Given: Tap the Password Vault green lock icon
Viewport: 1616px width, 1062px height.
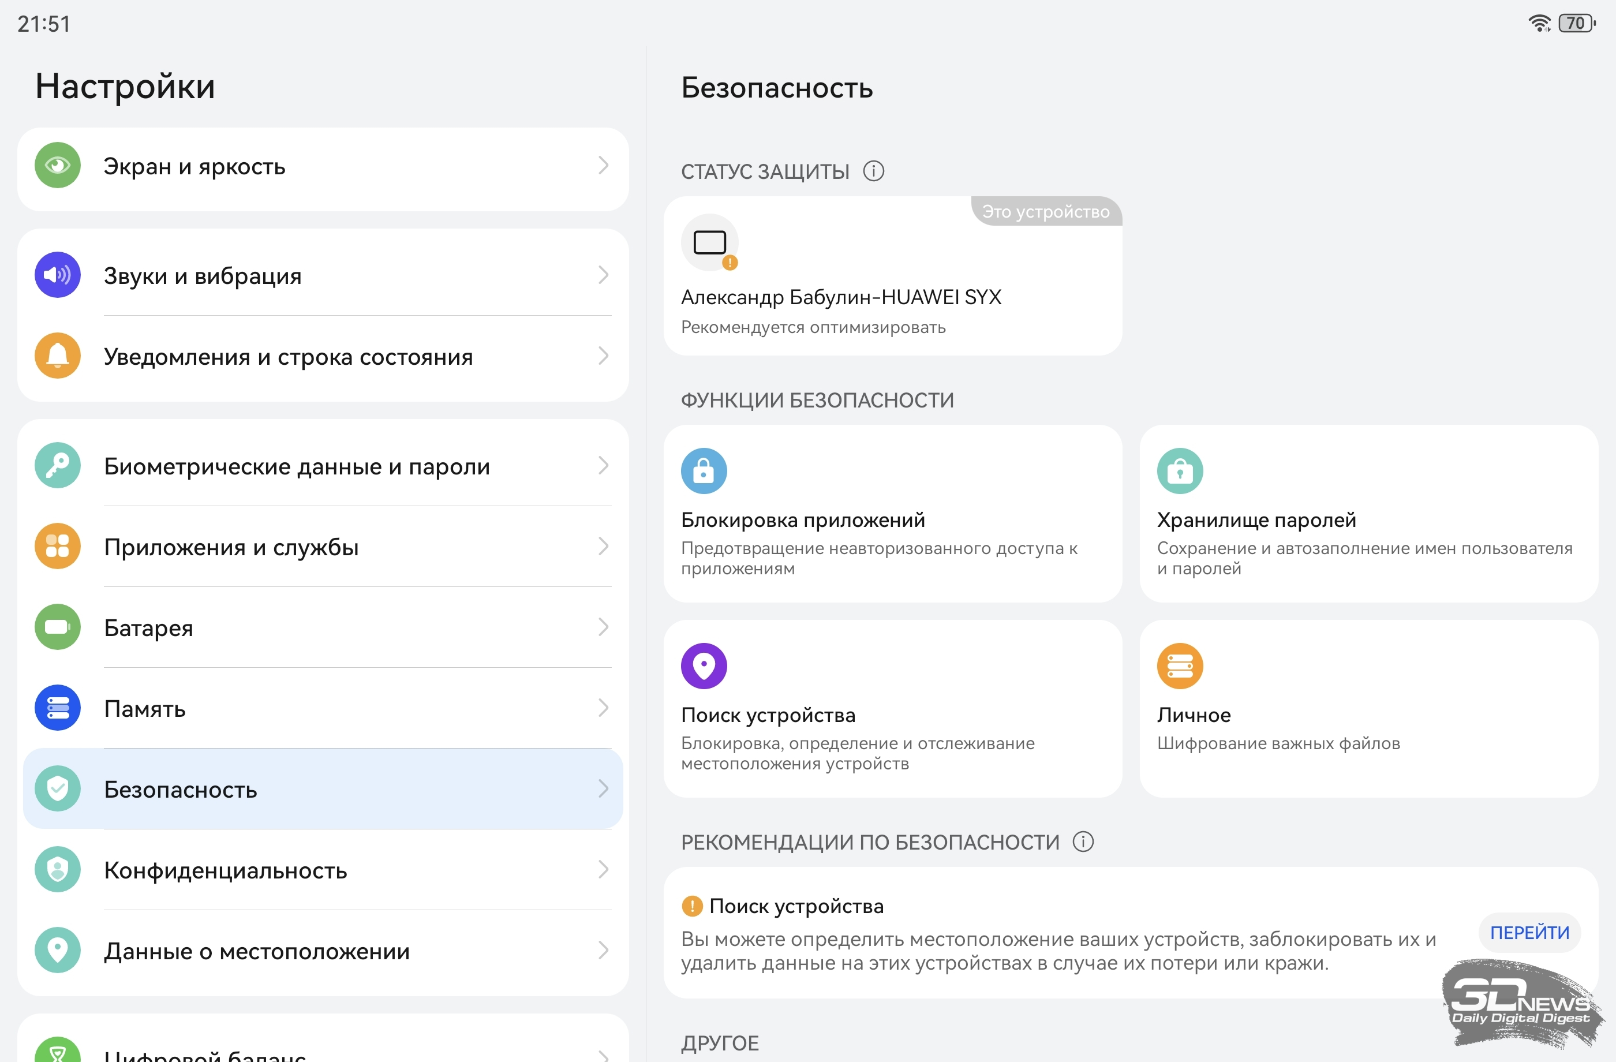Looking at the screenshot, I should [x=1180, y=470].
